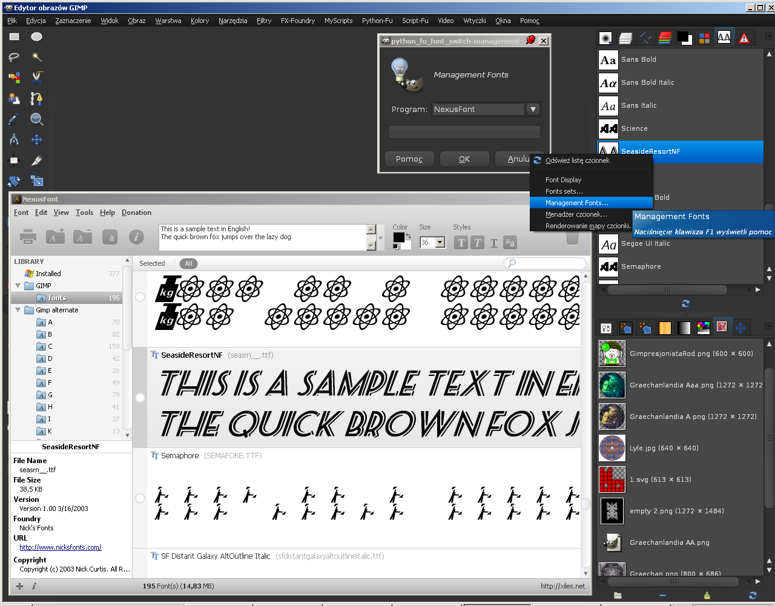Show only Selected fonts in NexusFont
This screenshot has width=775, height=606.
152,263
